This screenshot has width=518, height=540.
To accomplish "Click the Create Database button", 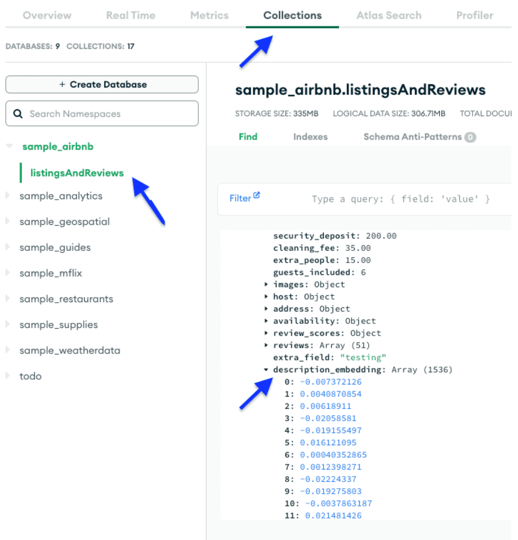I will point(101,84).
